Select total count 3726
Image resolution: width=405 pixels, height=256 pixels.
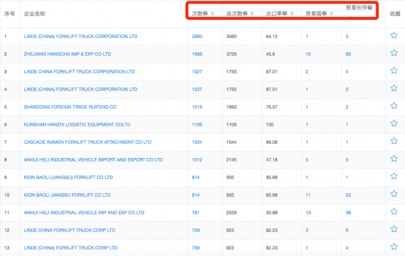(232, 54)
